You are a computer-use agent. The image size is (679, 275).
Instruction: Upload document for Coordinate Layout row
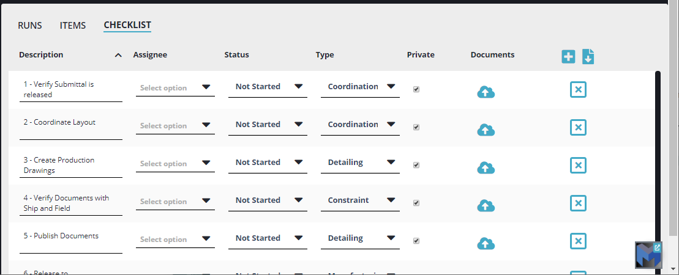[486, 130]
